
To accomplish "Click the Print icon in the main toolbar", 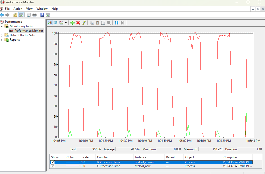I will coord(34,15).
